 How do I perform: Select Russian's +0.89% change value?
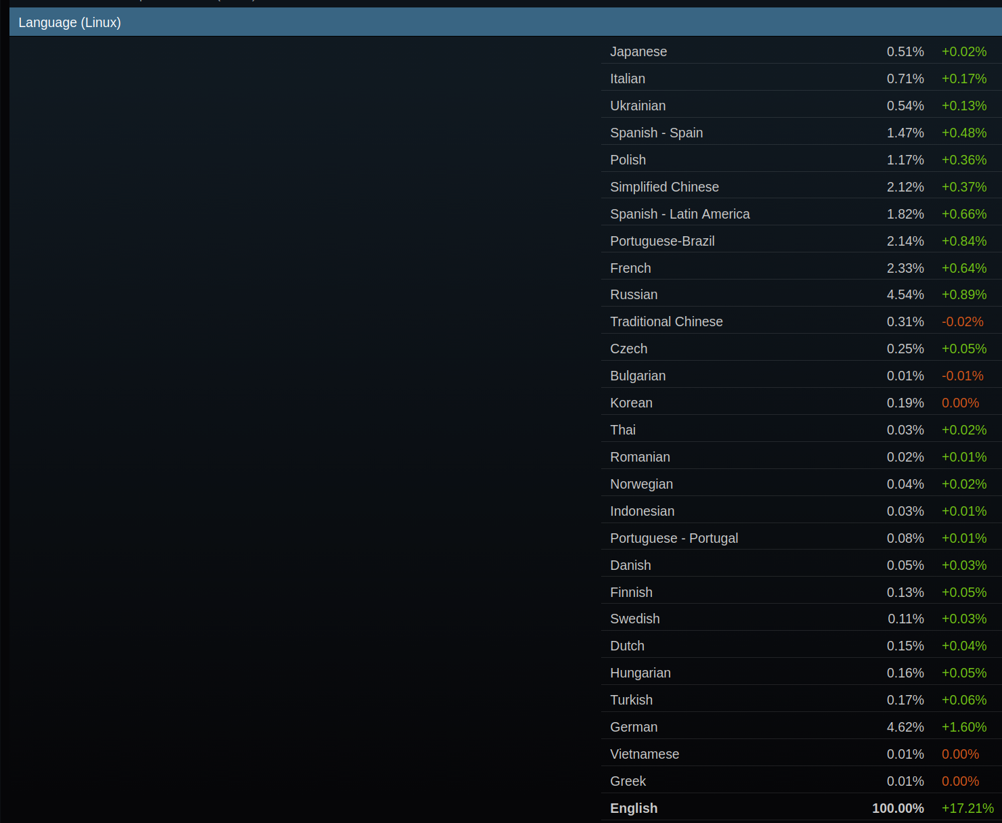click(x=964, y=294)
